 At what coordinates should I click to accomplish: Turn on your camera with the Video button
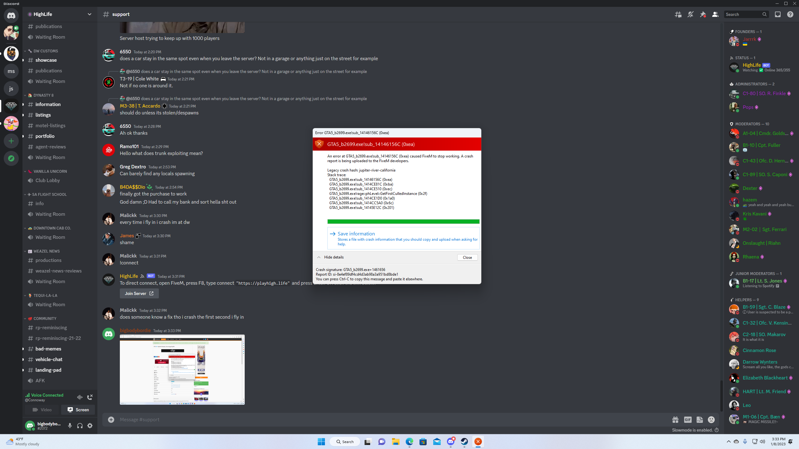pyautogui.click(x=42, y=409)
